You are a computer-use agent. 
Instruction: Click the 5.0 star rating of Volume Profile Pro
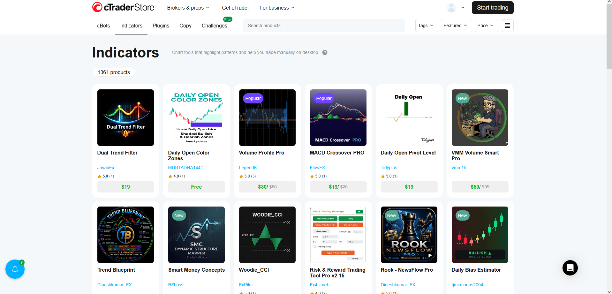247,176
